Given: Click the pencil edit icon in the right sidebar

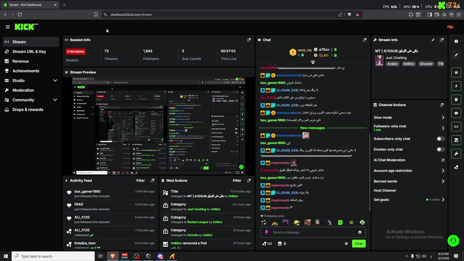Looking at the screenshot, I should point(456,55).
